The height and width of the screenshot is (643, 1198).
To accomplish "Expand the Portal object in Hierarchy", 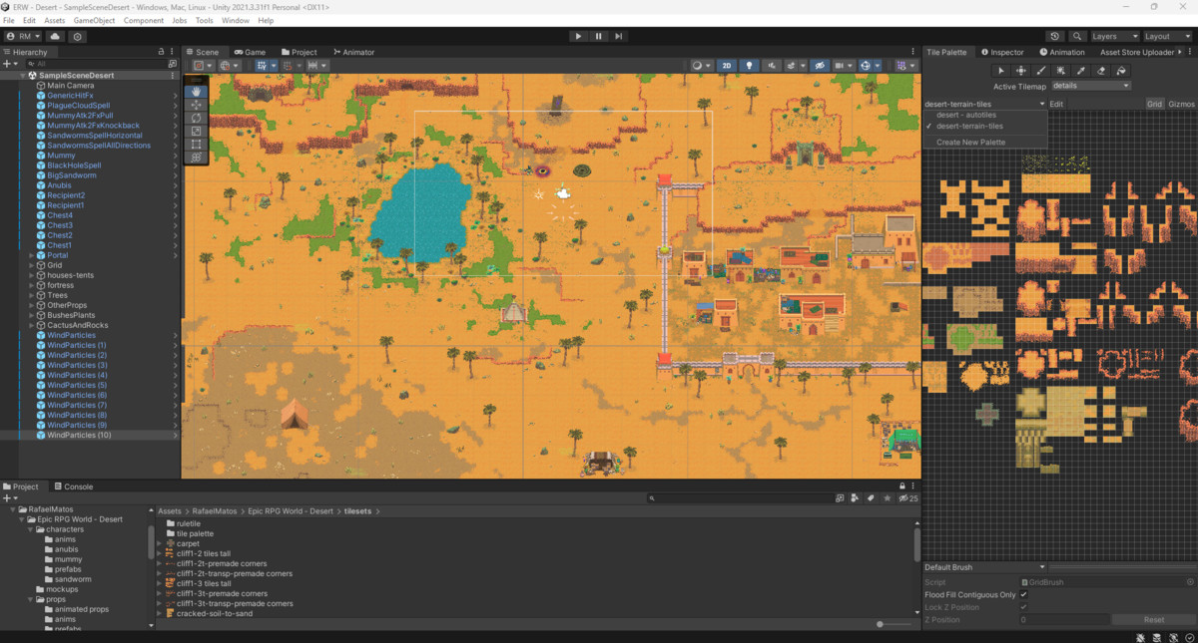I will (32, 255).
